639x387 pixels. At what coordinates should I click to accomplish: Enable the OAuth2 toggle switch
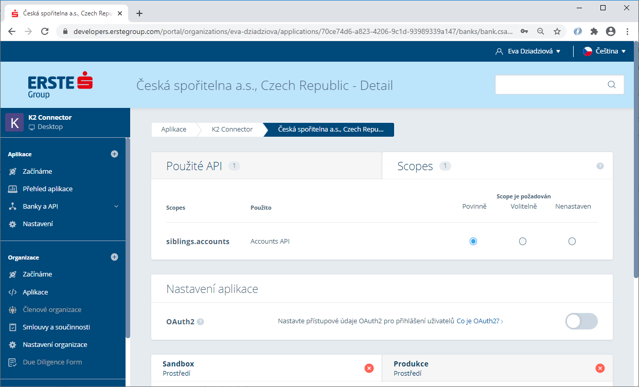[x=582, y=321]
